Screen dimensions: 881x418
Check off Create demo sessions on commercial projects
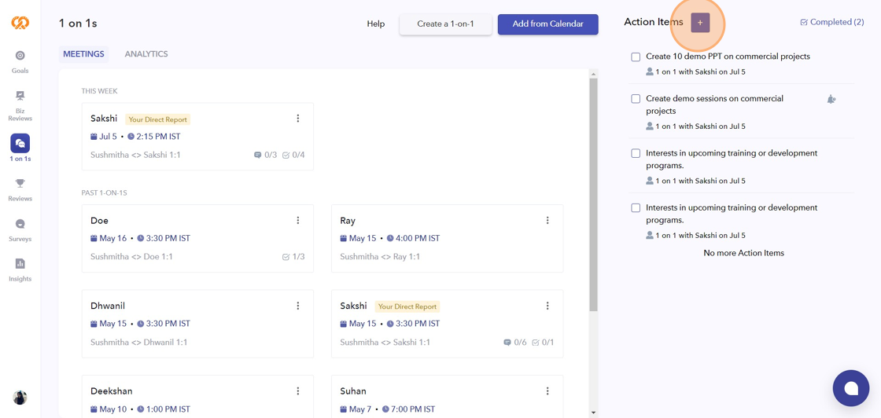pos(636,99)
